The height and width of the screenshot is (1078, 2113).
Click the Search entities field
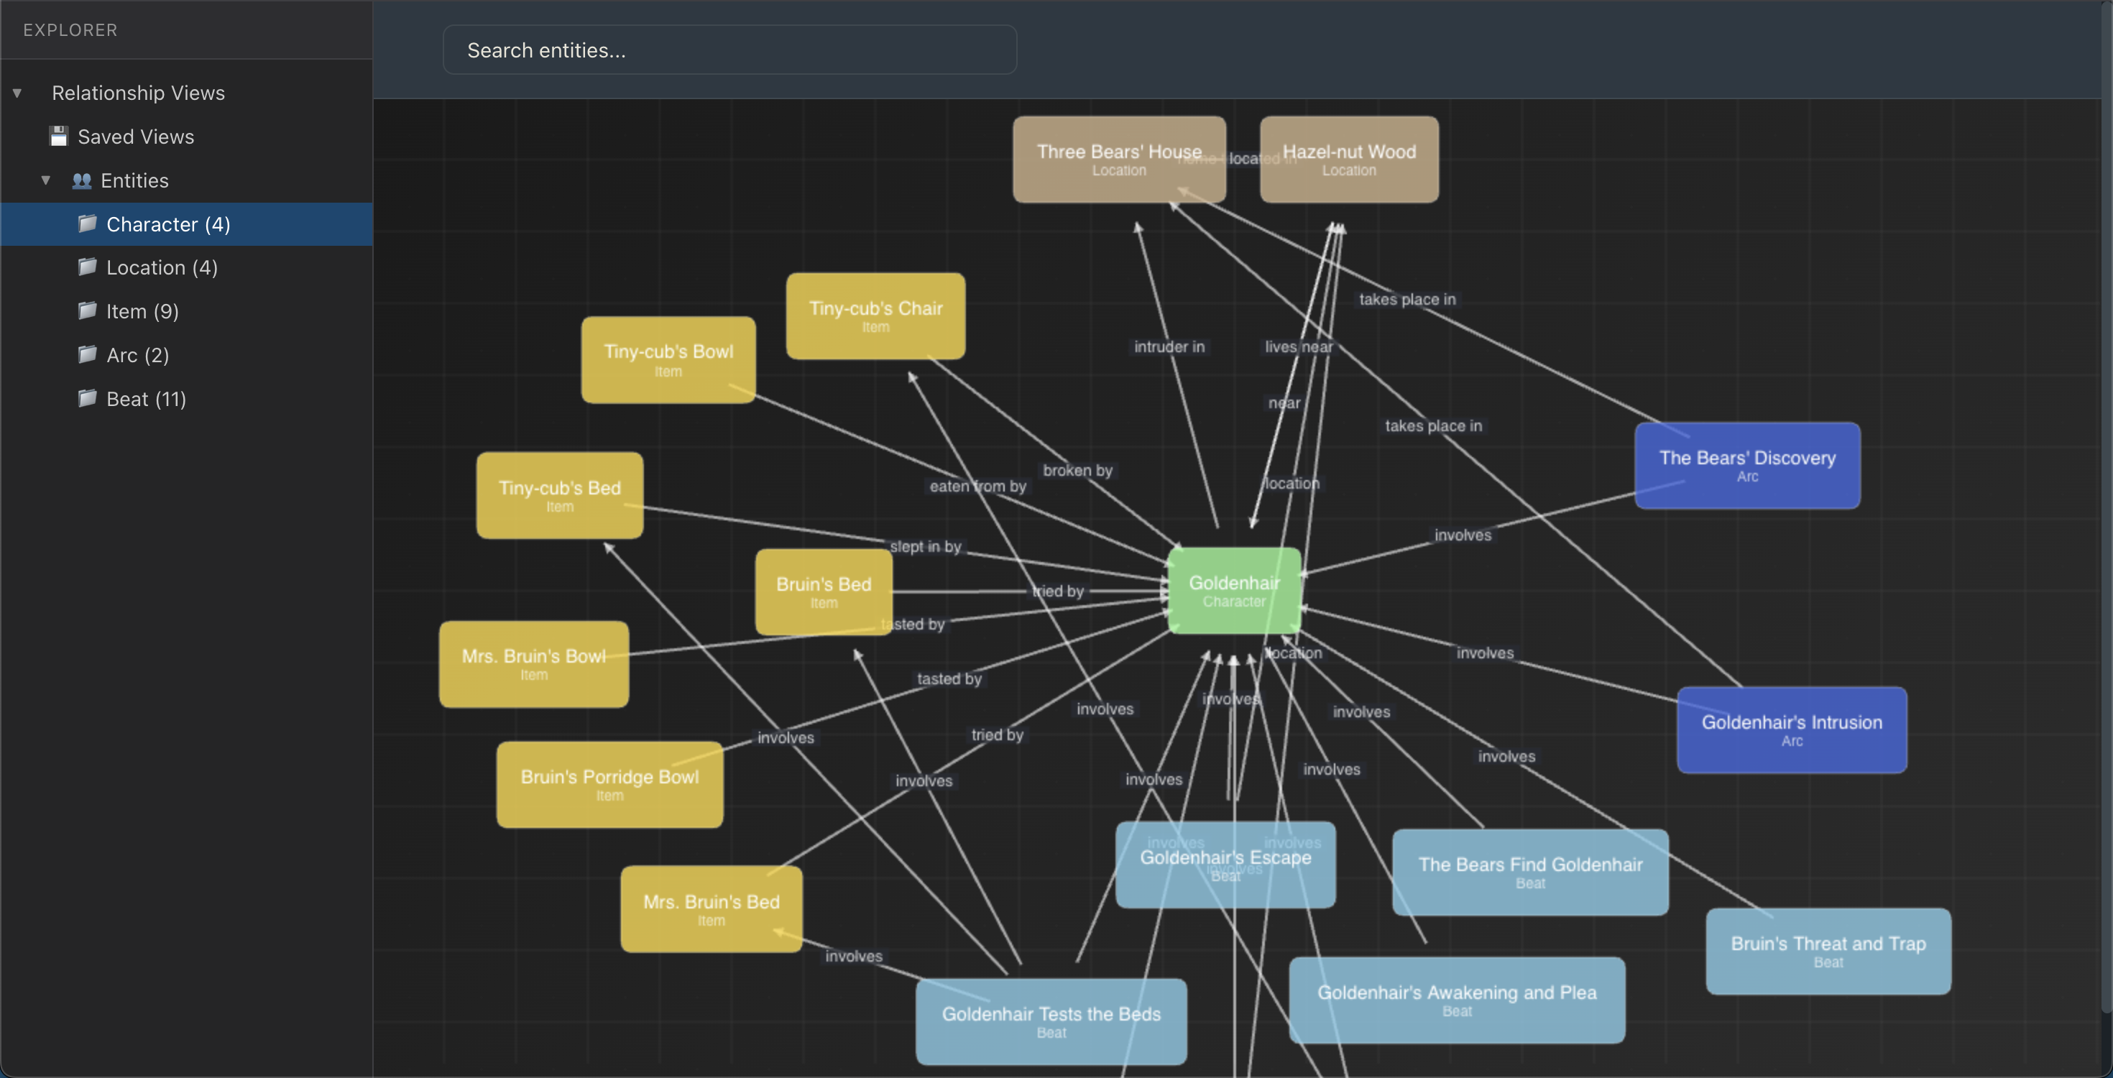[729, 50]
